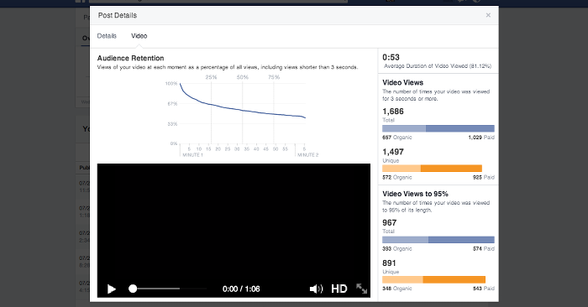Viewport: 588px width, 307px height.
Task: Click the 50% marker on retention chart
Action: click(243, 77)
